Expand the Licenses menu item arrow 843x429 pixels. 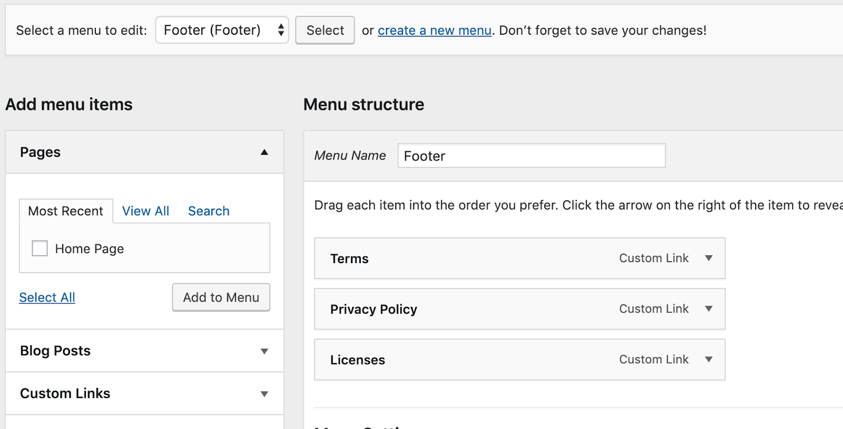click(709, 359)
